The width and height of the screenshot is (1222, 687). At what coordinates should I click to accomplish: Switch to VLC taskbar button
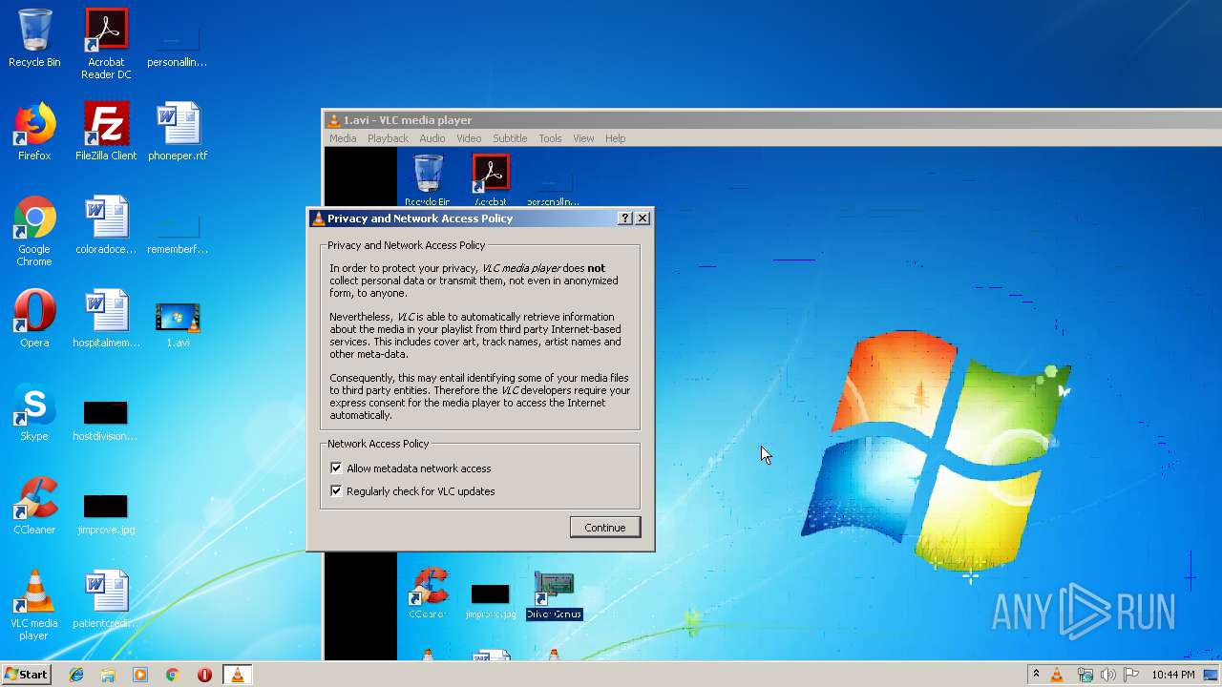(237, 675)
